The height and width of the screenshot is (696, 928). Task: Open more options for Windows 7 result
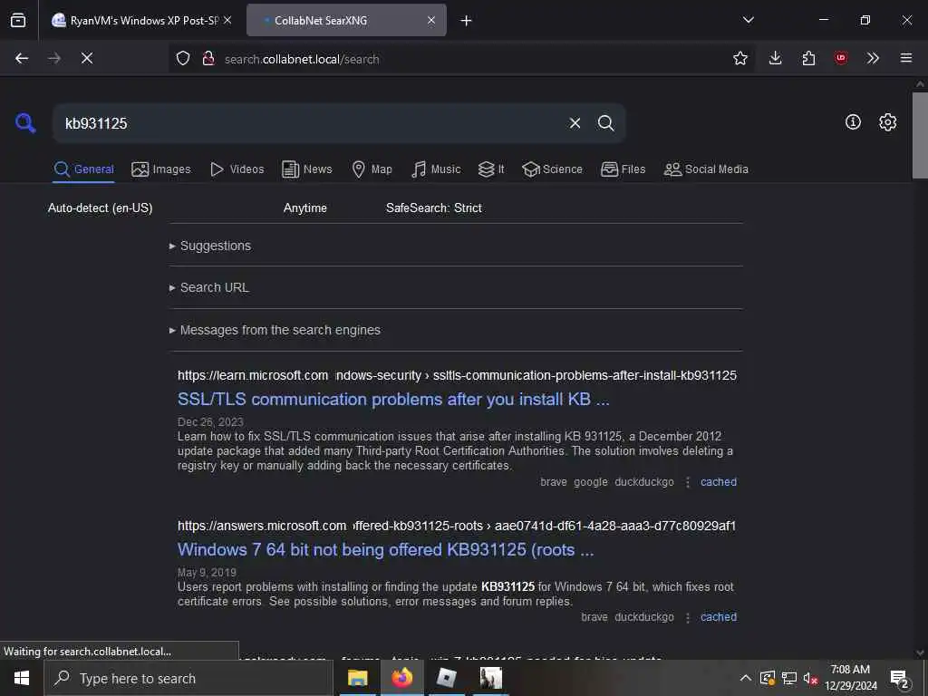(x=687, y=617)
